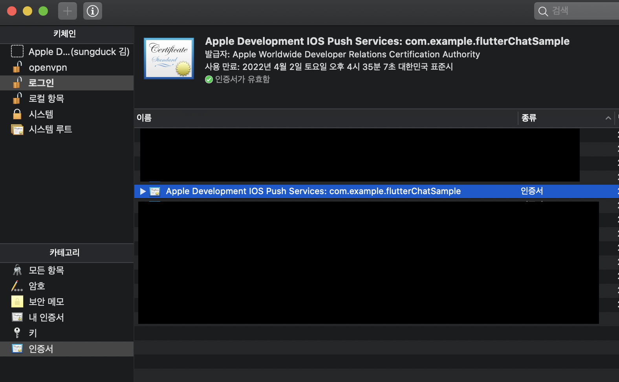Image resolution: width=619 pixels, height=382 pixels.
Task: Click the keys icon for 모든 항목
Action: [17, 270]
